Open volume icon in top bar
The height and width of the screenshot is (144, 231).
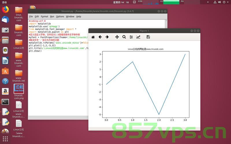[219, 2]
